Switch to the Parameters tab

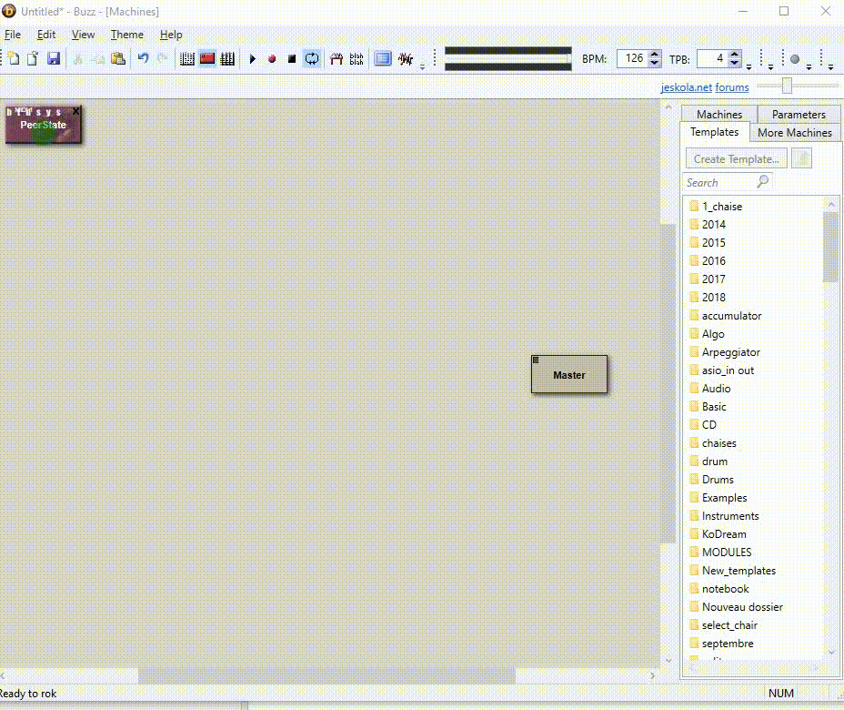pos(798,115)
